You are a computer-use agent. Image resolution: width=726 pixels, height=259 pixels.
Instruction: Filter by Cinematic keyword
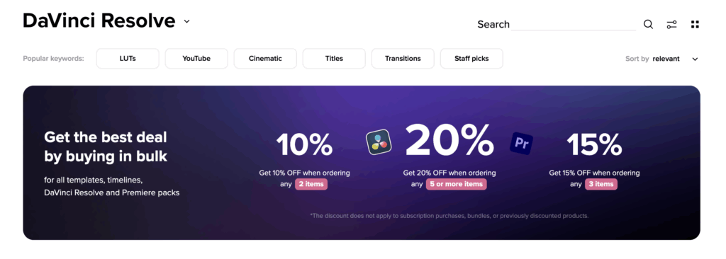265,59
